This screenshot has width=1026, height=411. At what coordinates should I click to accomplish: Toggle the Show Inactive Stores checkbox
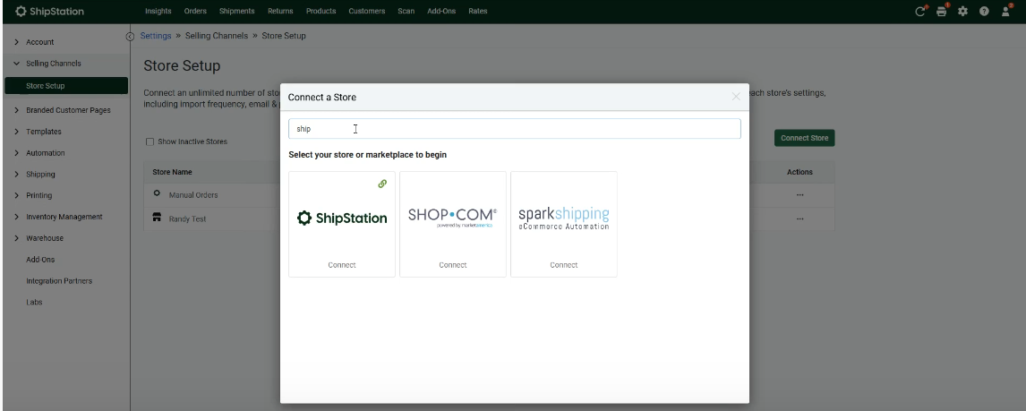tap(150, 141)
